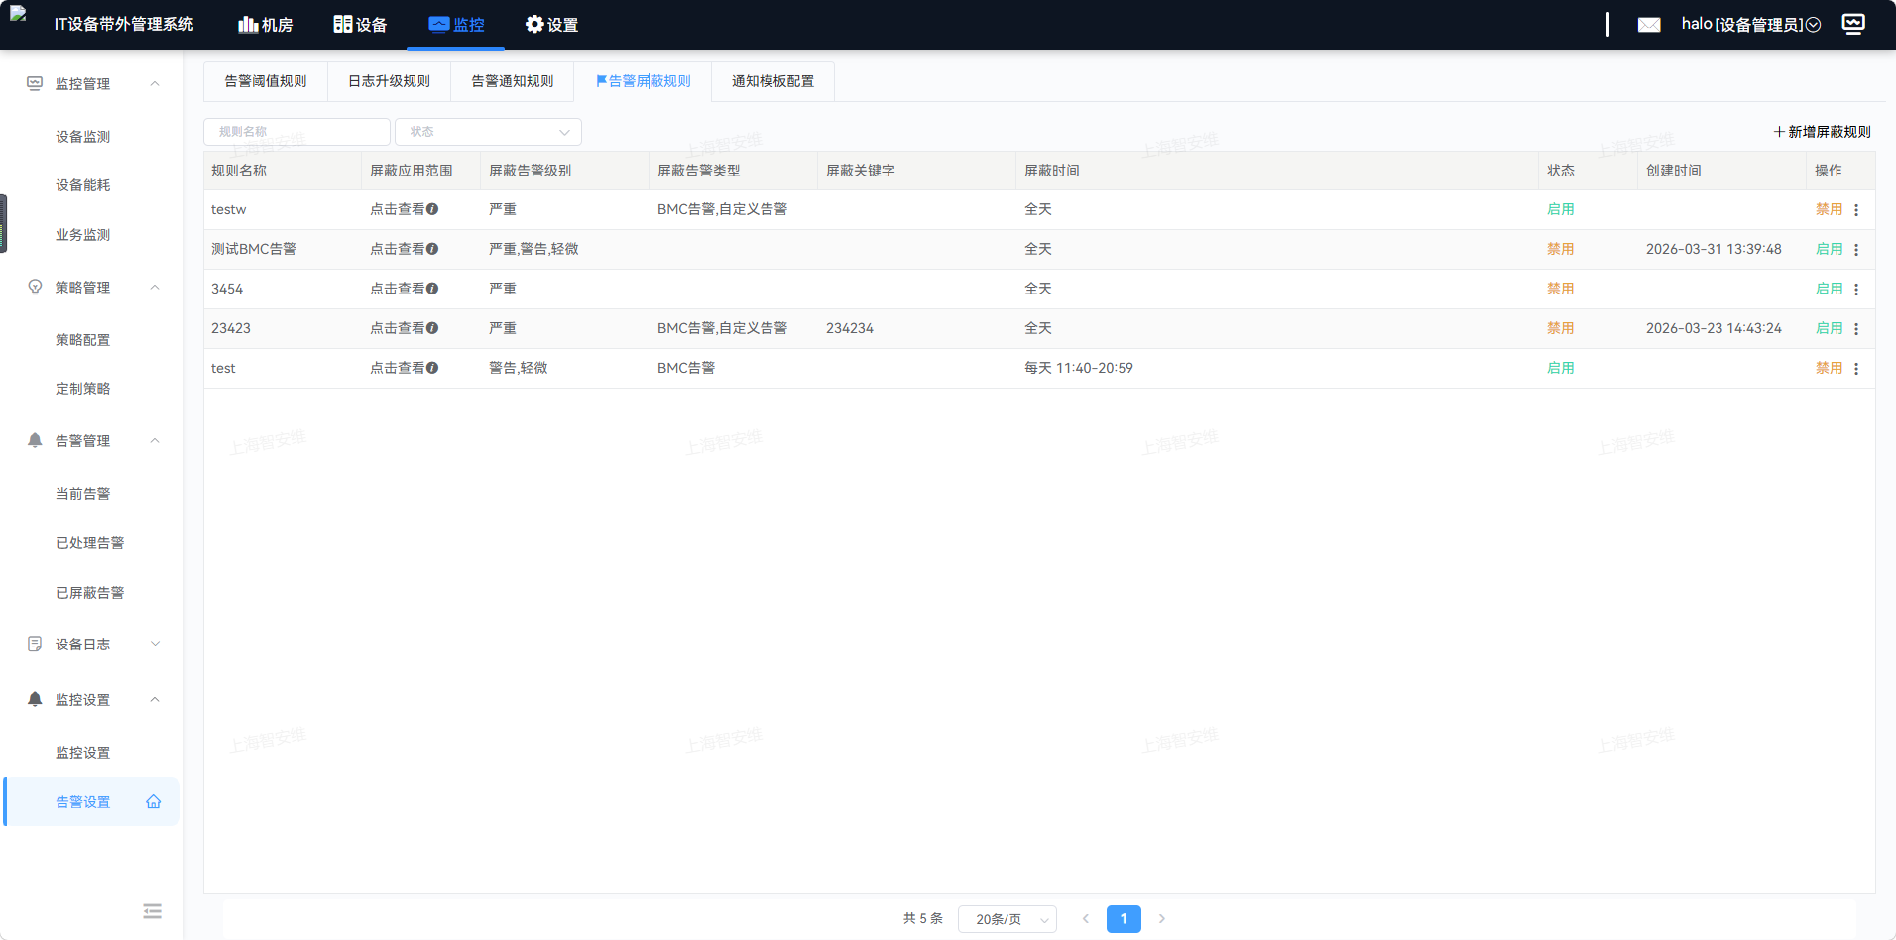Click the home icon beside 告警设置

coord(154,802)
